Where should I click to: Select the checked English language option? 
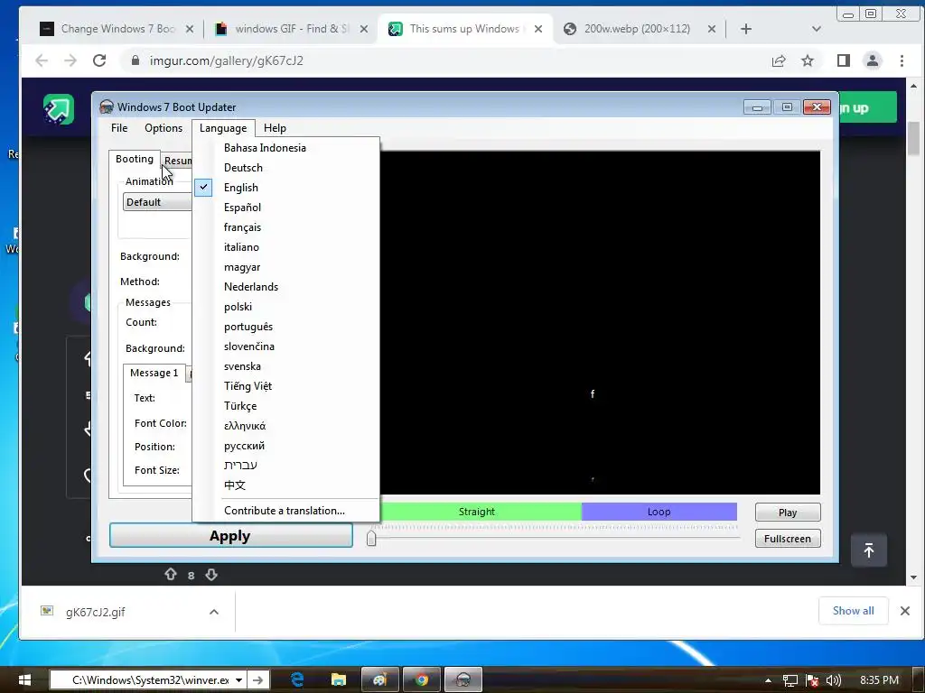click(286, 188)
